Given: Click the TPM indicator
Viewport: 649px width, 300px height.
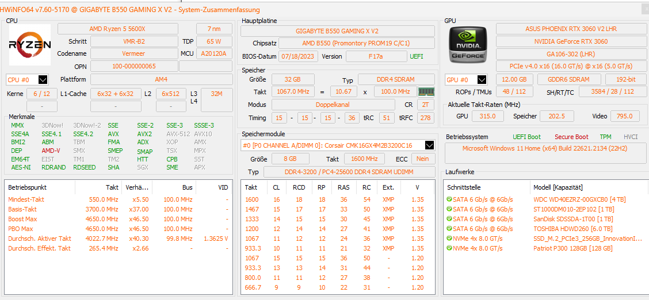Looking at the screenshot, I should click(605, 137).
